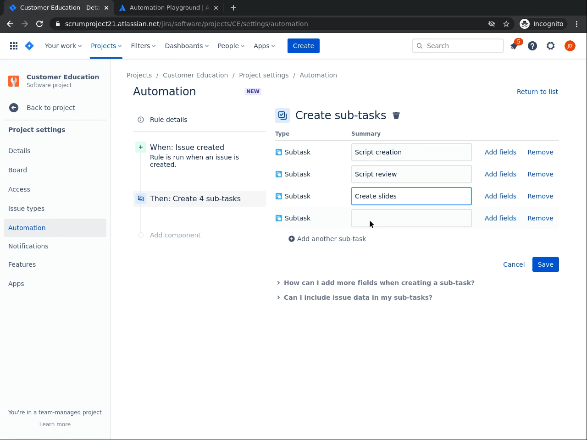Switch to the Automation Playground browser tab
This screenshot has height=440, width=587.
tap(169, 8)
